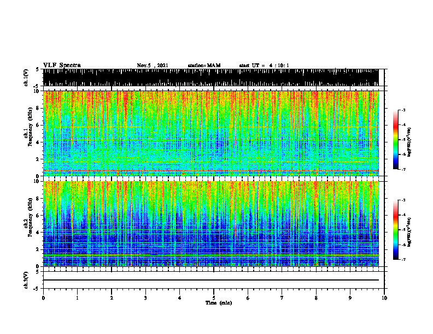Click the bottom time axis tick label "4"

(180, 298)
